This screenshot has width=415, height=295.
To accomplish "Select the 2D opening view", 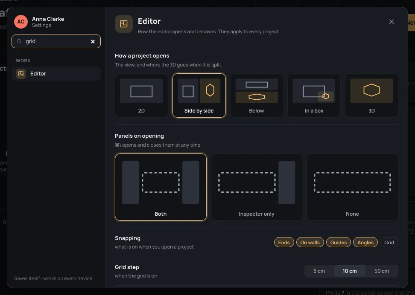I will point(141,95).
